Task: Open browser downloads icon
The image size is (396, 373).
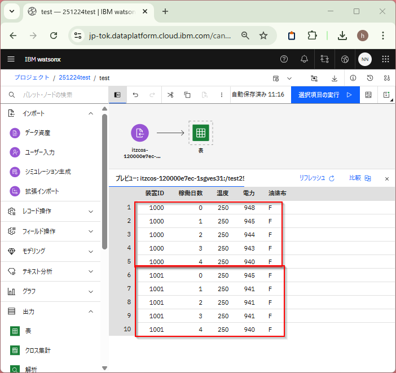Action: tap(342, 36)
